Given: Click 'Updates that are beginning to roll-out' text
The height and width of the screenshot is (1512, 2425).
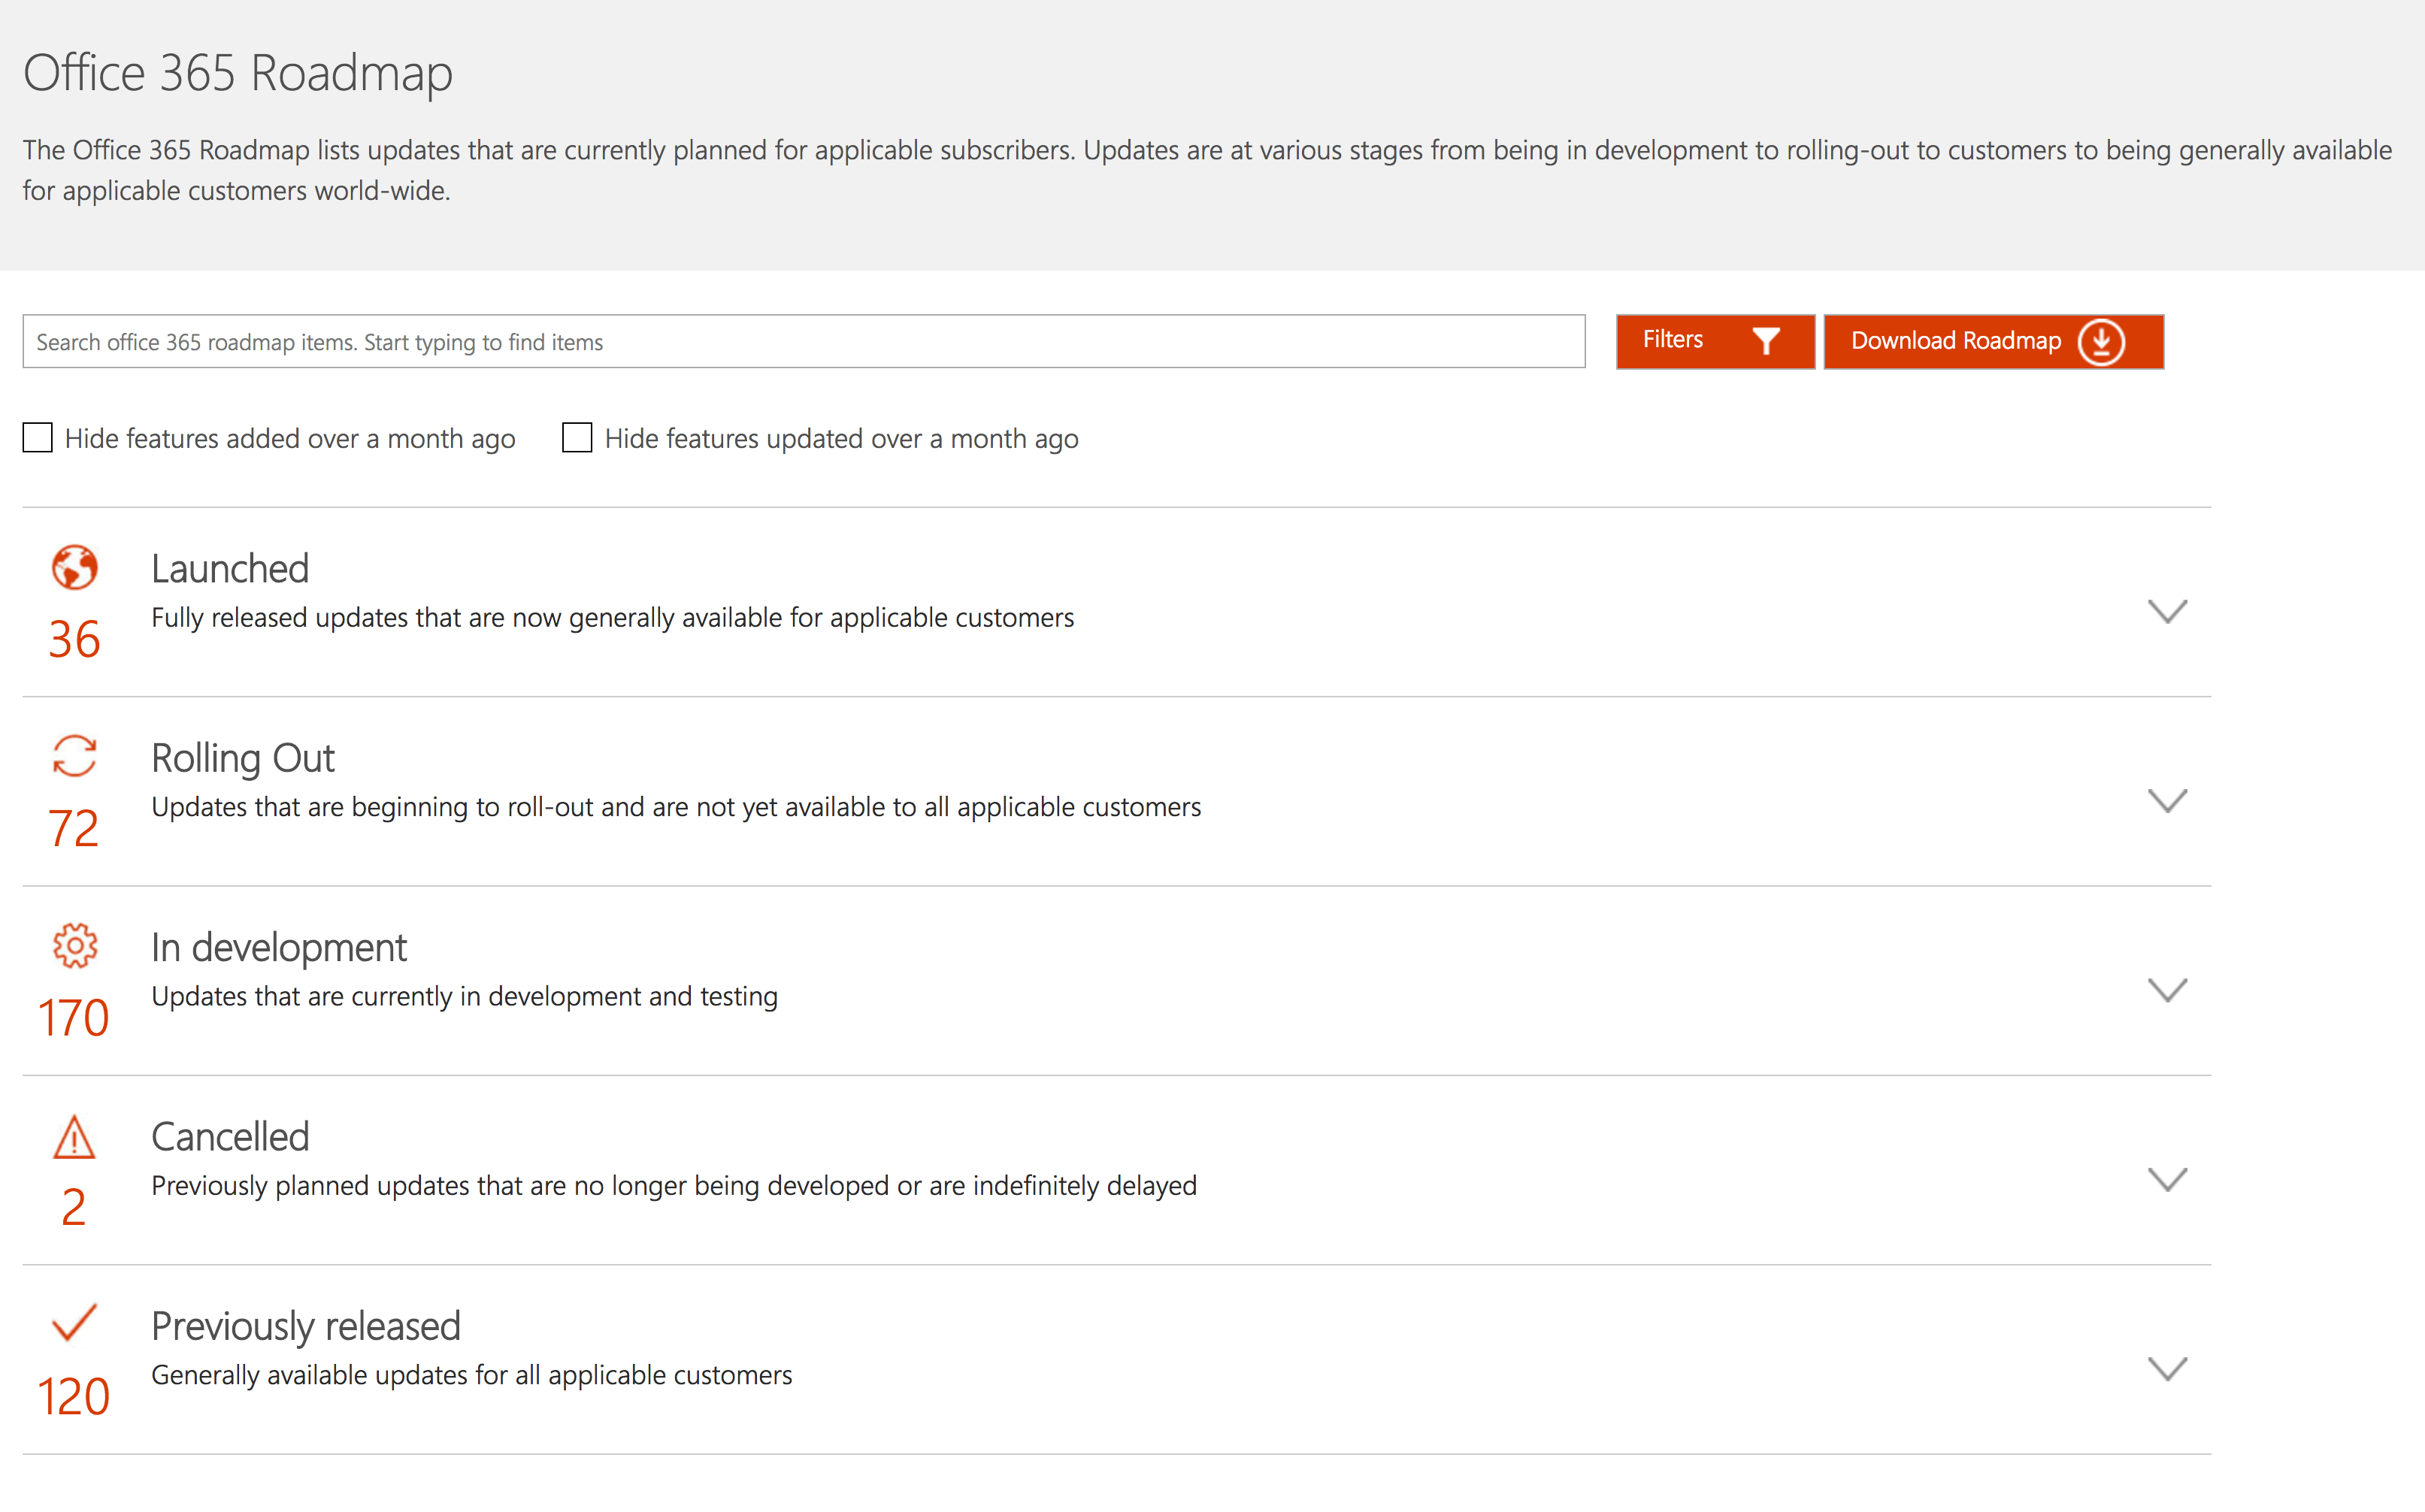Looking at the screenshot, I should tap(676, 807).
